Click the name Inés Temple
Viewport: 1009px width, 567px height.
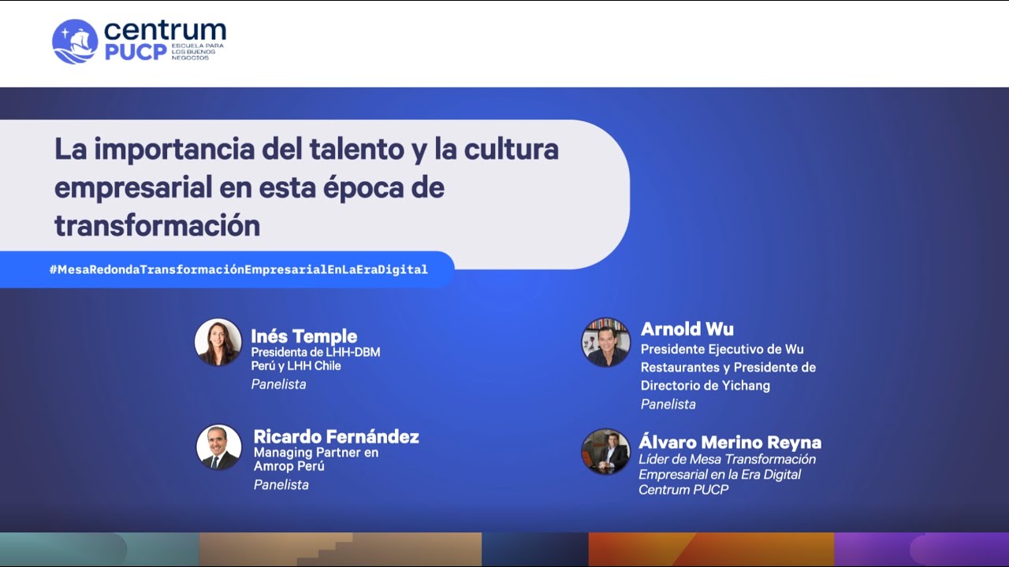coord(303,336)
